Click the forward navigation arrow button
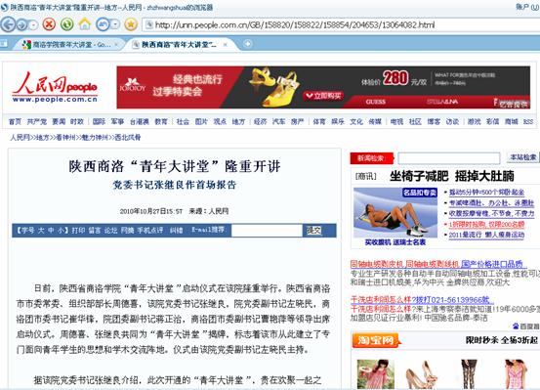 [x=22, y=24]
